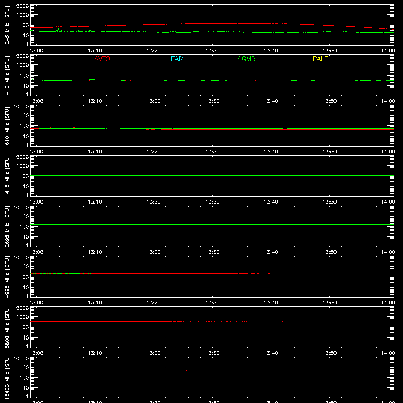
Task: Click the 13:40 tick label below 410 MHz plot
Action: click(x=271, y=101)
